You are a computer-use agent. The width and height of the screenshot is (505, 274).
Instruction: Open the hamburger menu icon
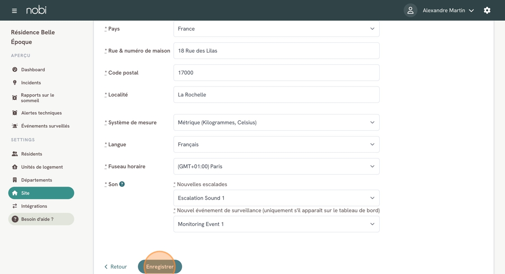pyautogui.click(x=14, y=10)
